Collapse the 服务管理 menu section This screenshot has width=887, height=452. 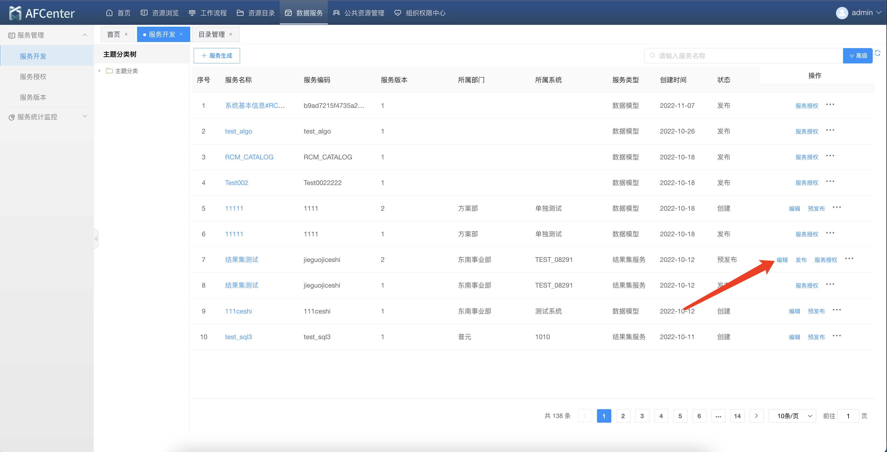pos(85,35)
